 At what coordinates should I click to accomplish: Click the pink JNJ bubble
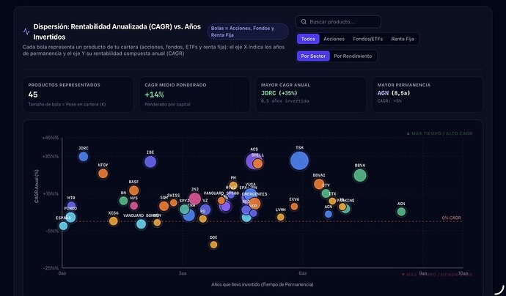click(x=194, y=199)
